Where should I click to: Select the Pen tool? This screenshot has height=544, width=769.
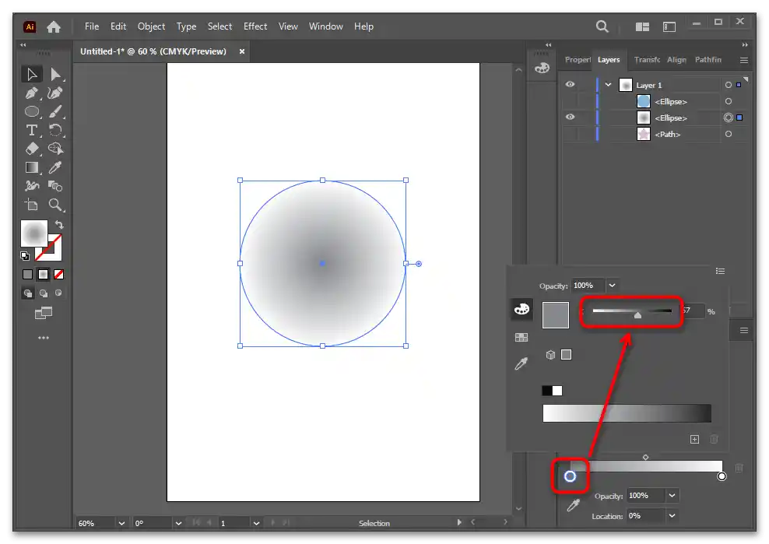pos(32,93)
